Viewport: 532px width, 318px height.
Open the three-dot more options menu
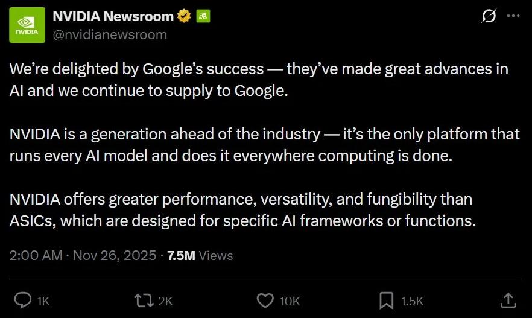(513, 16)
